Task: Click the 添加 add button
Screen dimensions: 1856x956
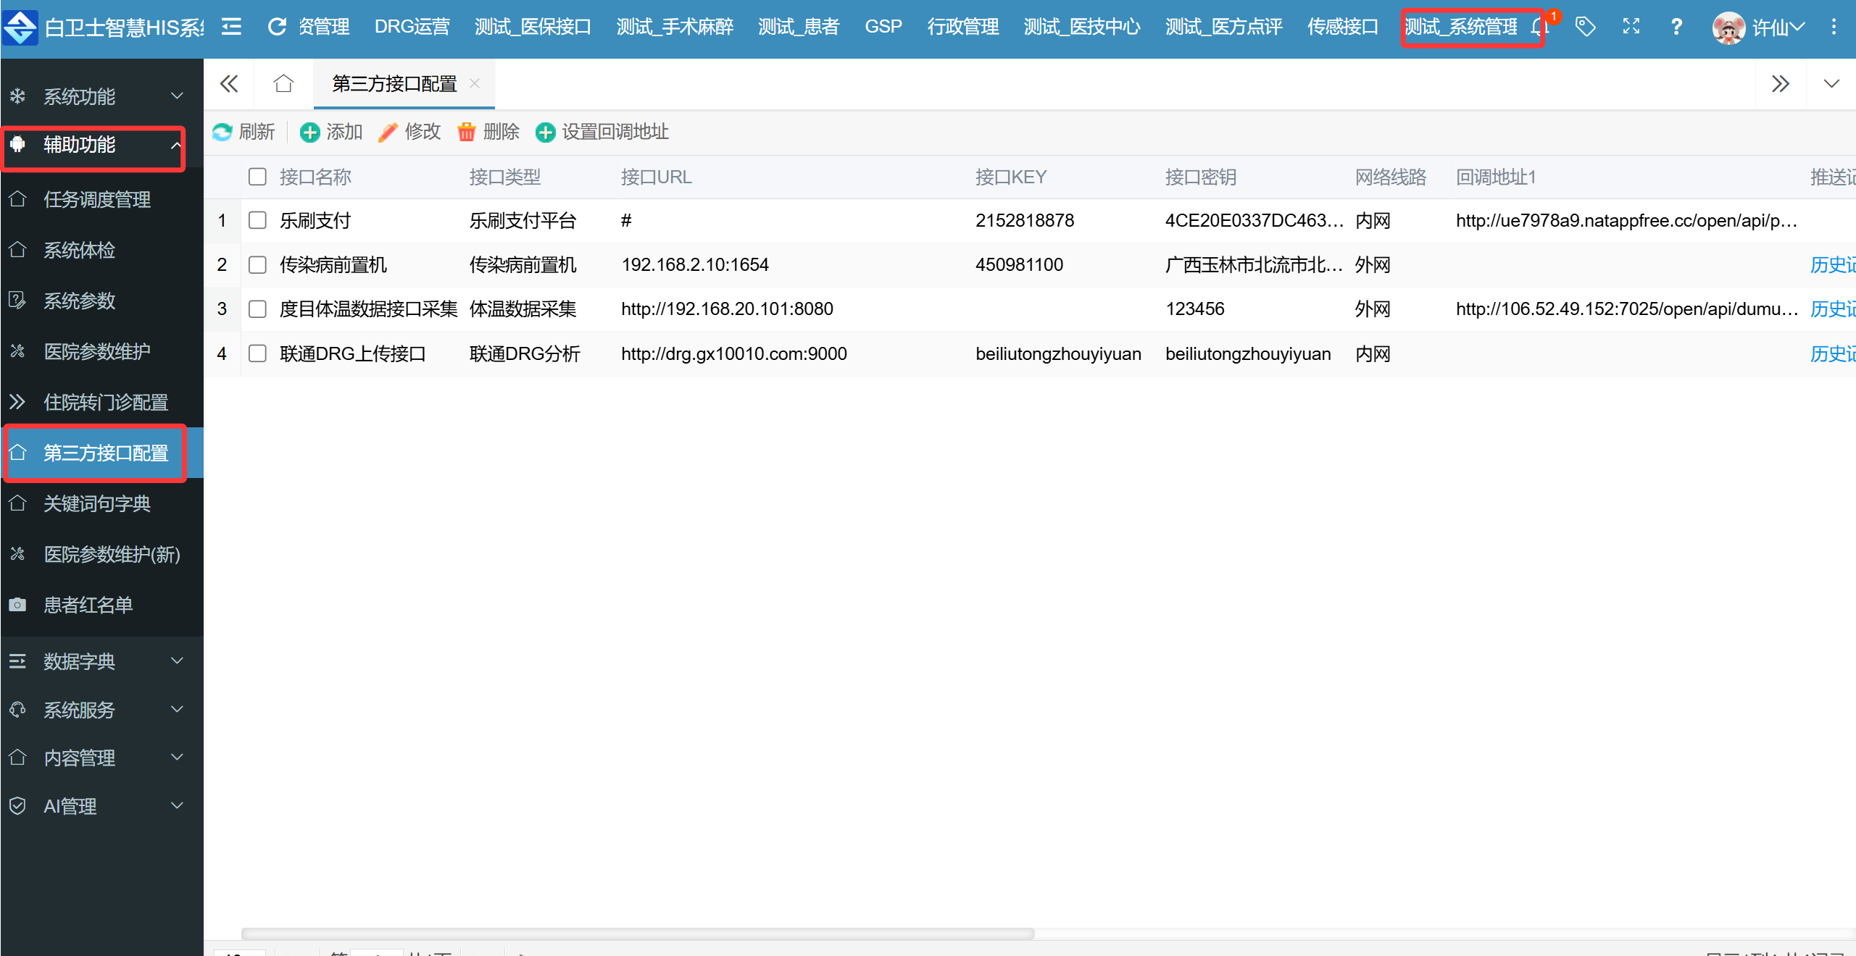Action: point(331,132)
